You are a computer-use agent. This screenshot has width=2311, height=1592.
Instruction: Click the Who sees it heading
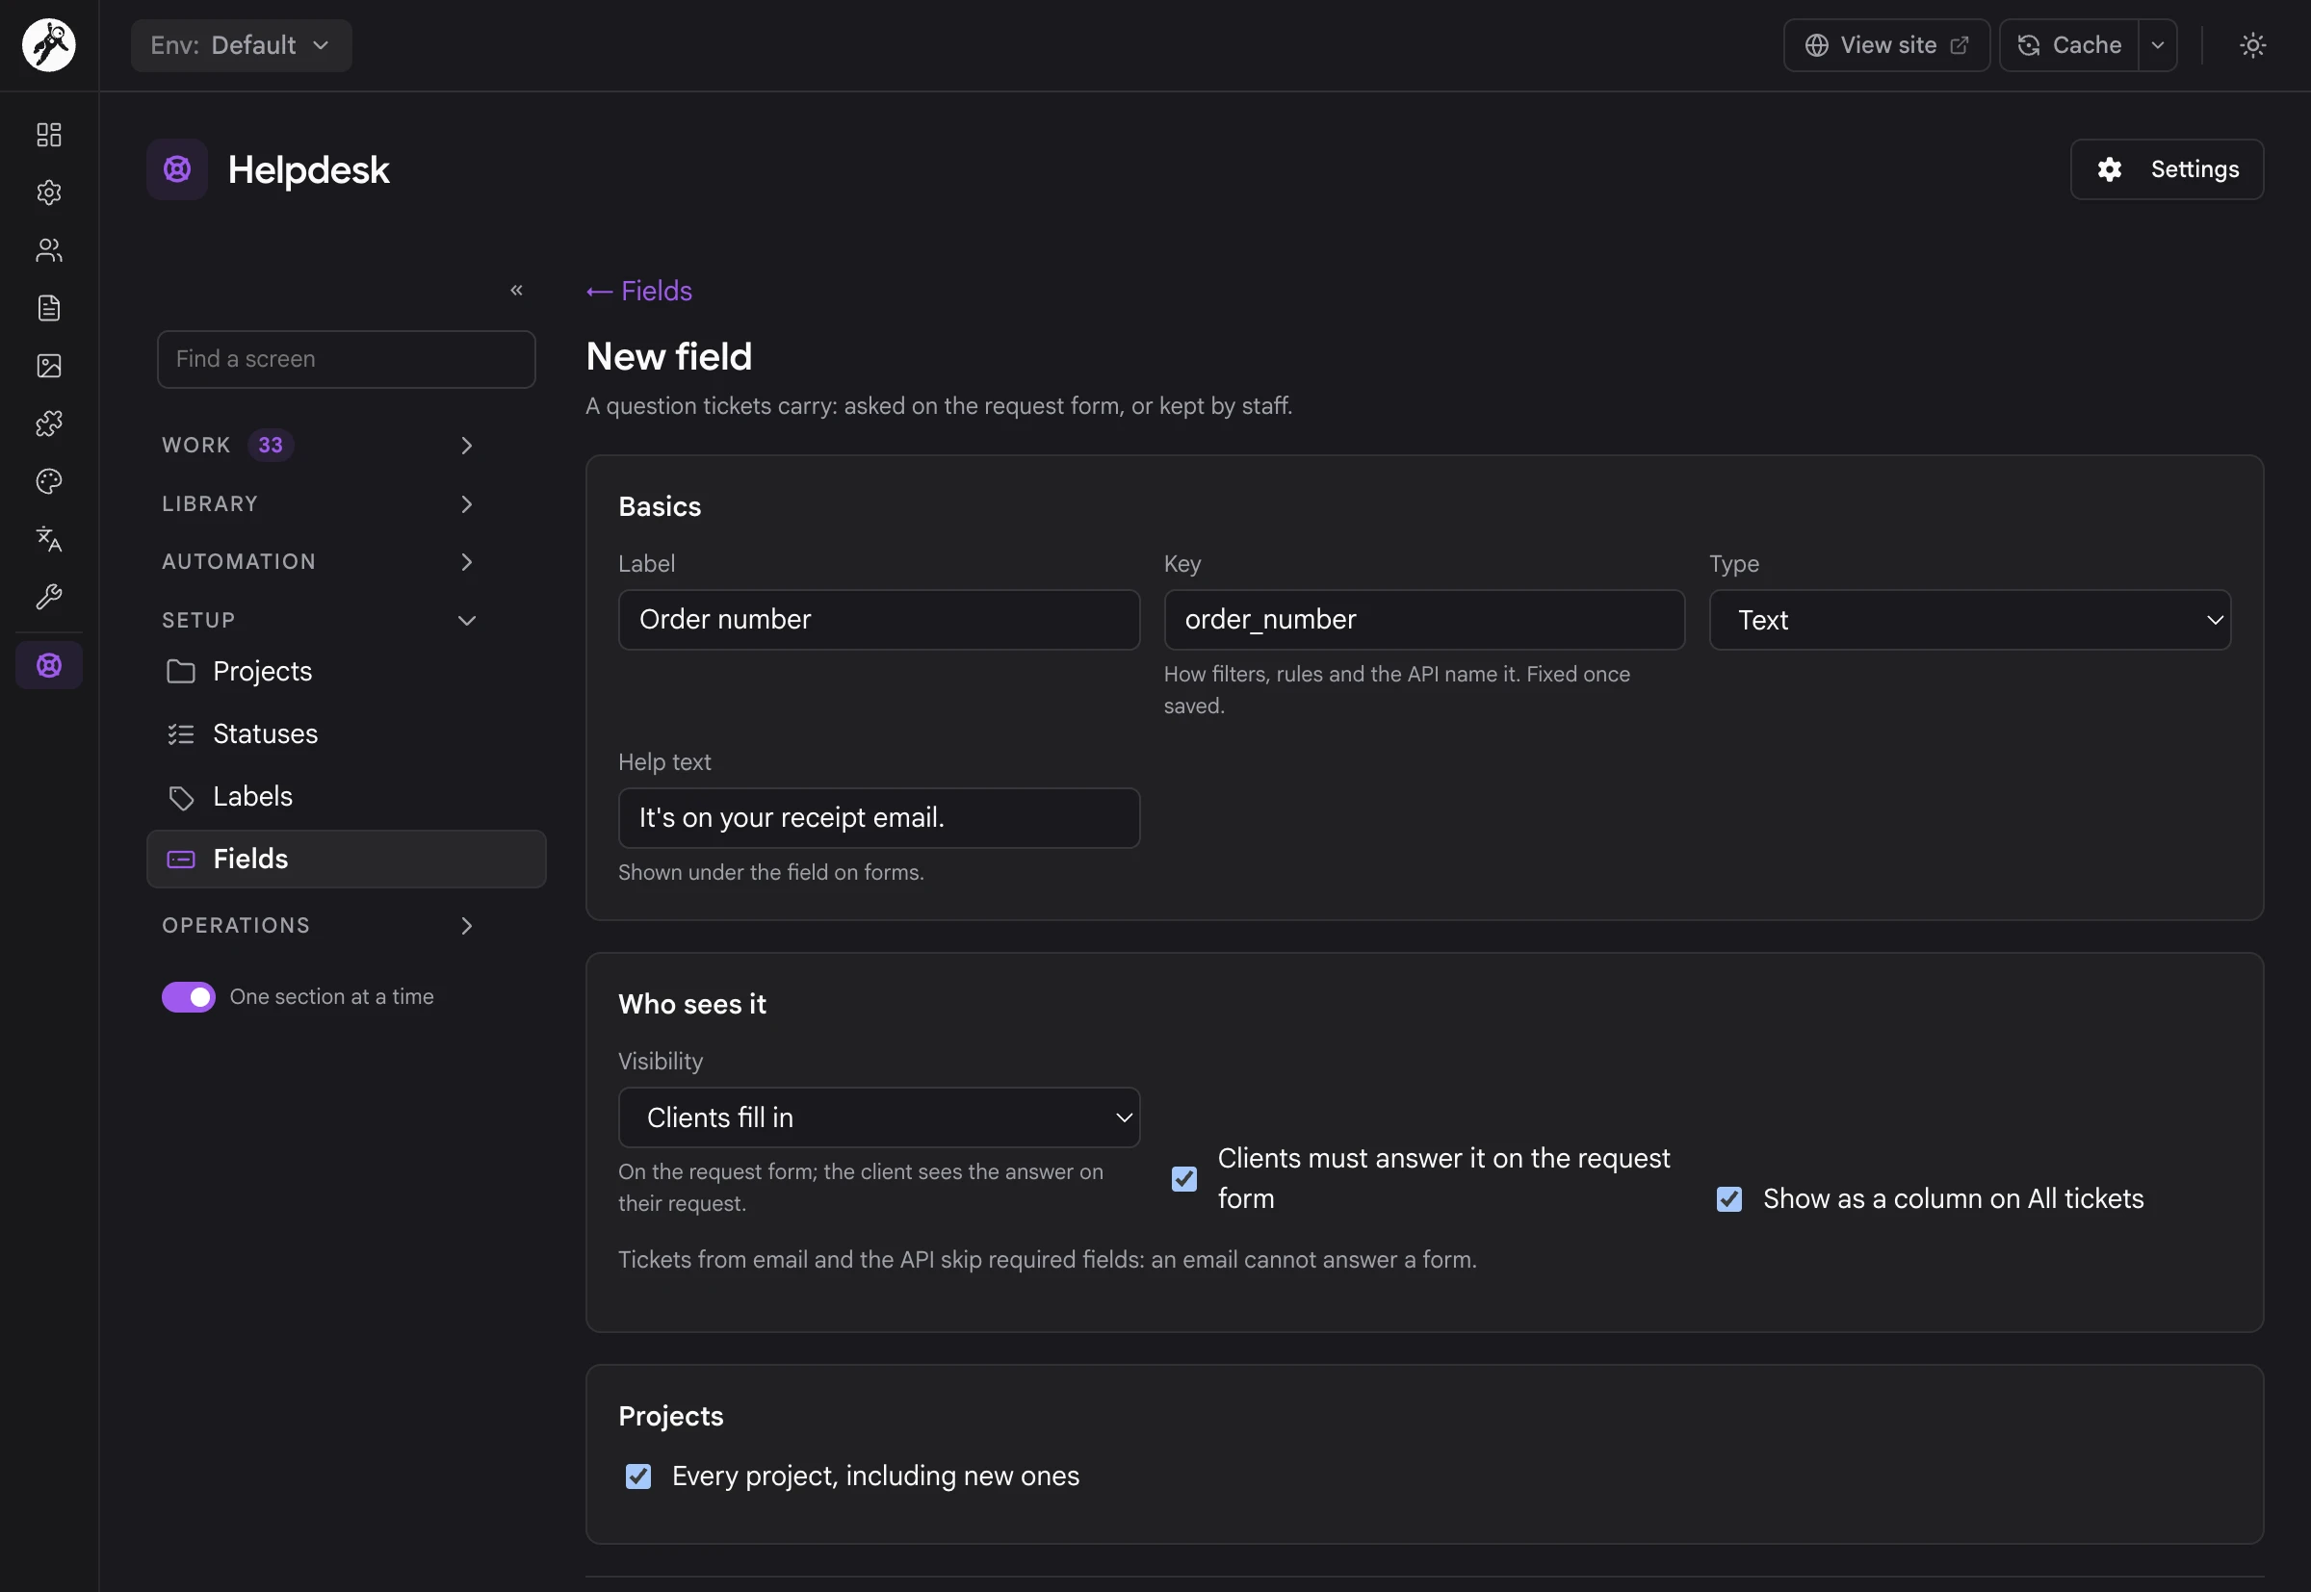click(x=692, y=1005)
